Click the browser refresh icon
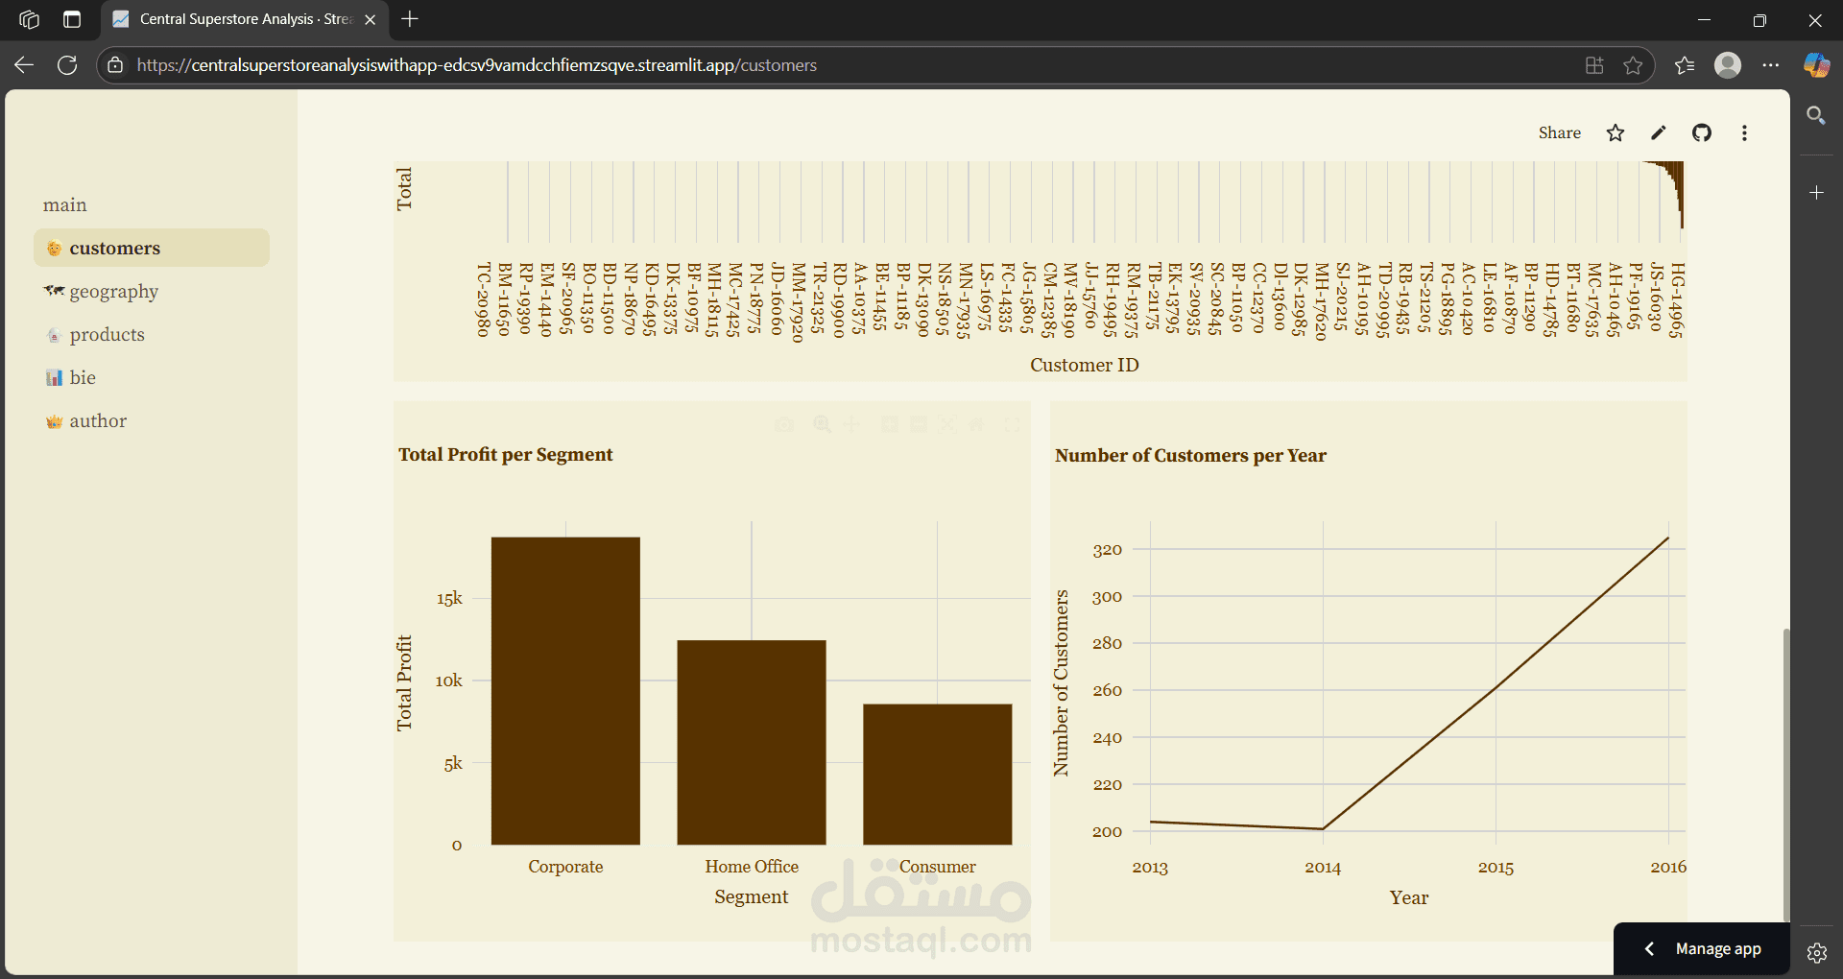 (67, 65)
